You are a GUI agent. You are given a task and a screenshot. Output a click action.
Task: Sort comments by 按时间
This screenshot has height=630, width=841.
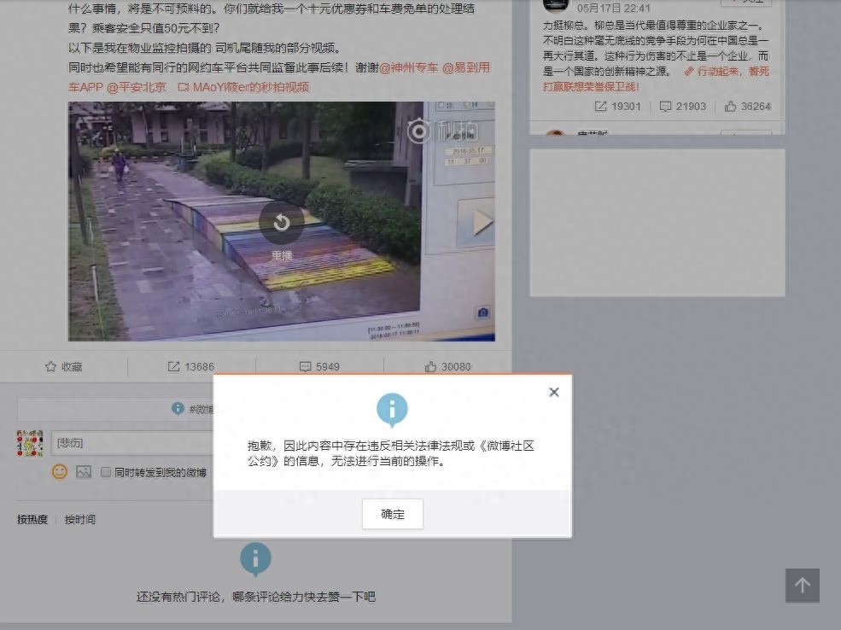[x=80, y=519]
